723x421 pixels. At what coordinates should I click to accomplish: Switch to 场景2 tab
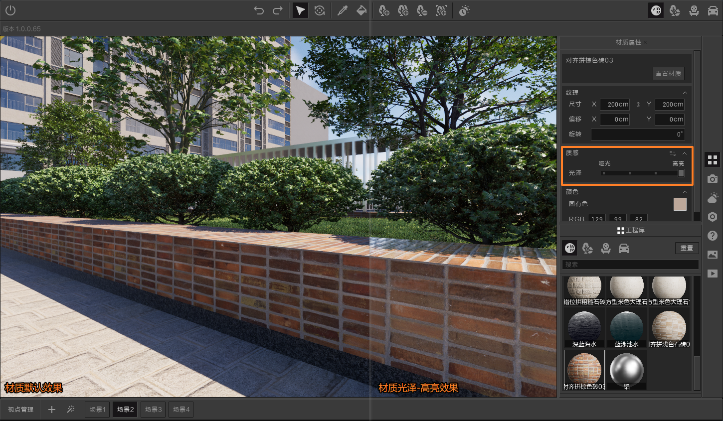(x=125, y=410)
